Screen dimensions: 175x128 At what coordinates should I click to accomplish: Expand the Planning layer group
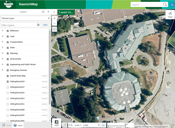point(3,53)
